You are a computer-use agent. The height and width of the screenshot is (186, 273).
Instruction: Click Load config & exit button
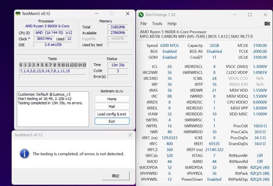tap(112, 114)
